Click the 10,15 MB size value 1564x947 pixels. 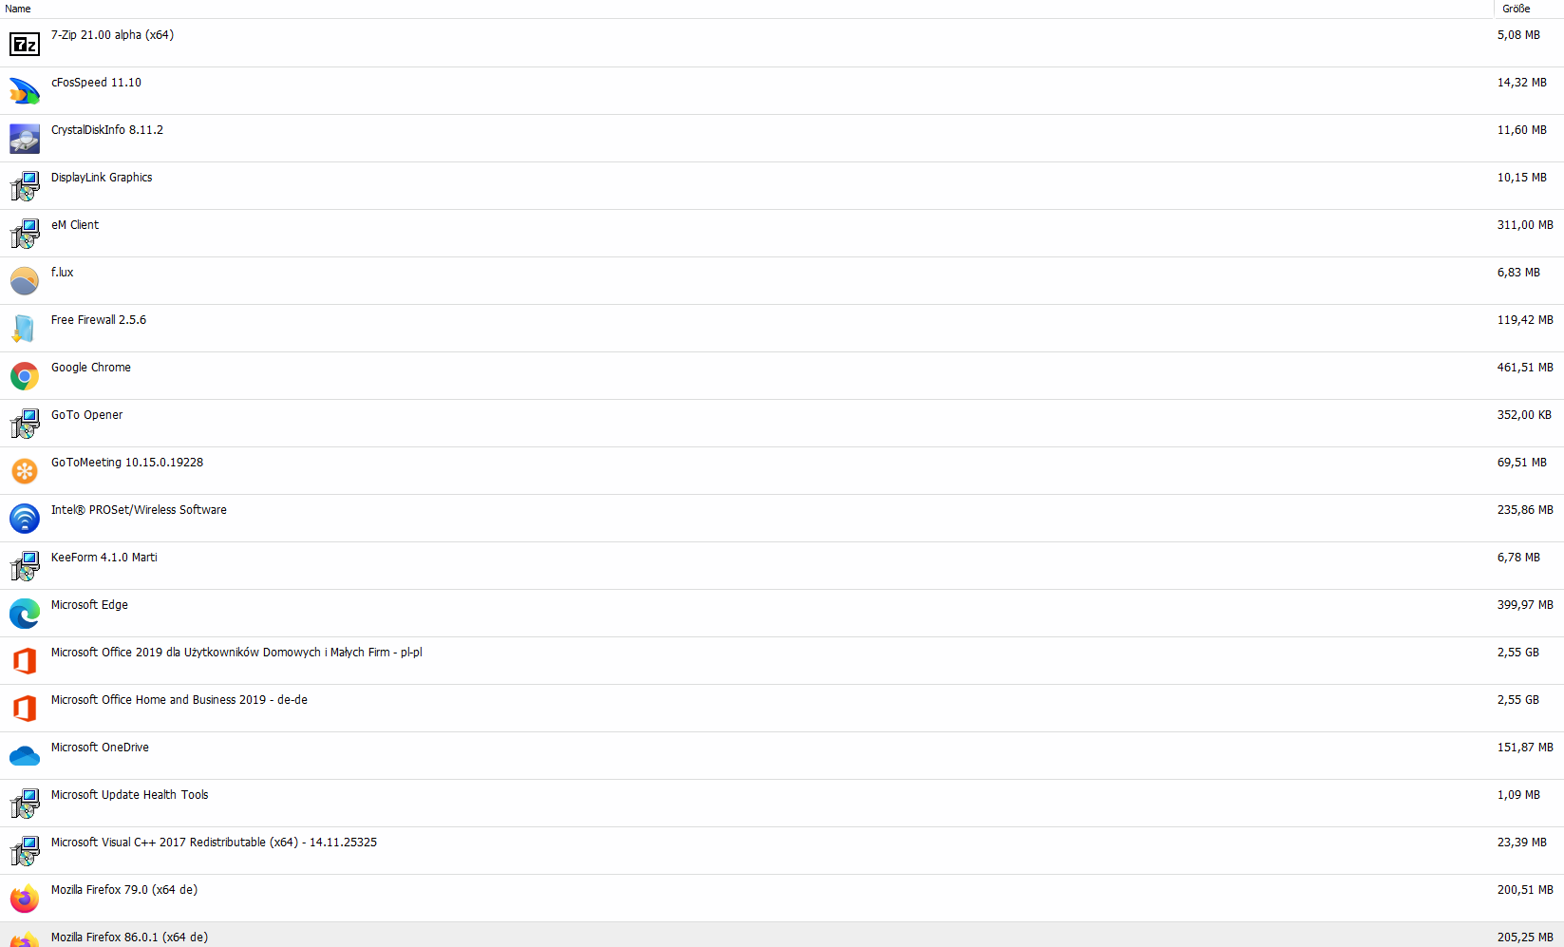1522,178
